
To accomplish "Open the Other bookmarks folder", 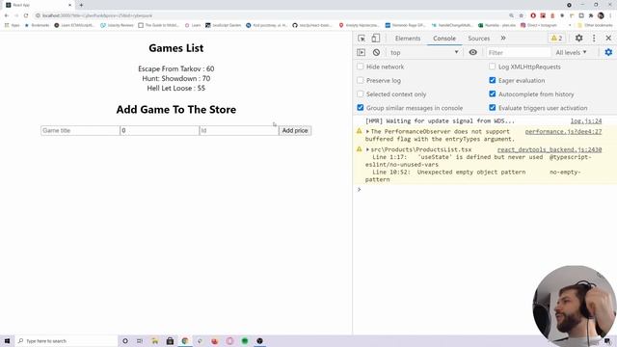I will pos(595,25).
